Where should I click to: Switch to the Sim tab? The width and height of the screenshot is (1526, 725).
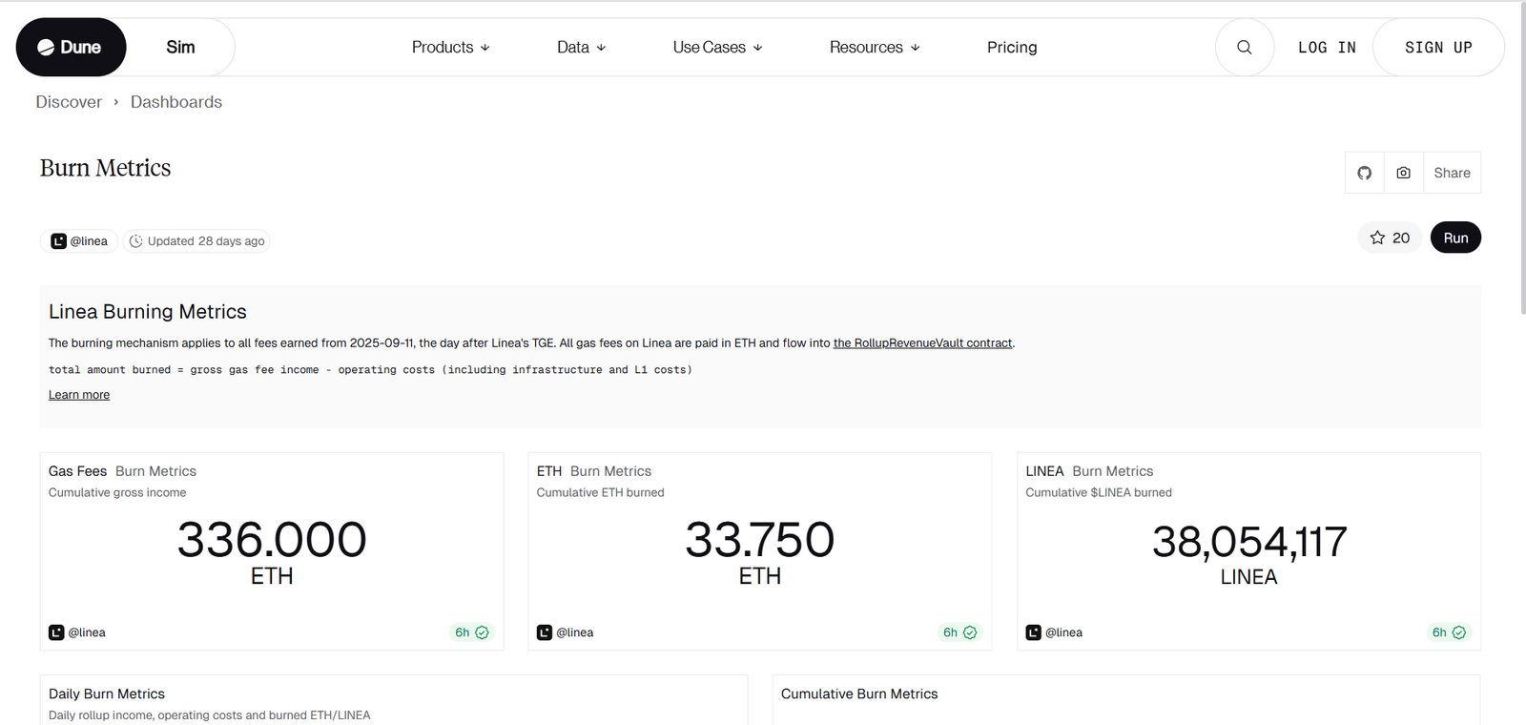(x=180, y=47)
